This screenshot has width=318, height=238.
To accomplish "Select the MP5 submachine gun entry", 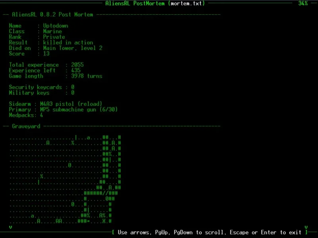I will [79, 109].
